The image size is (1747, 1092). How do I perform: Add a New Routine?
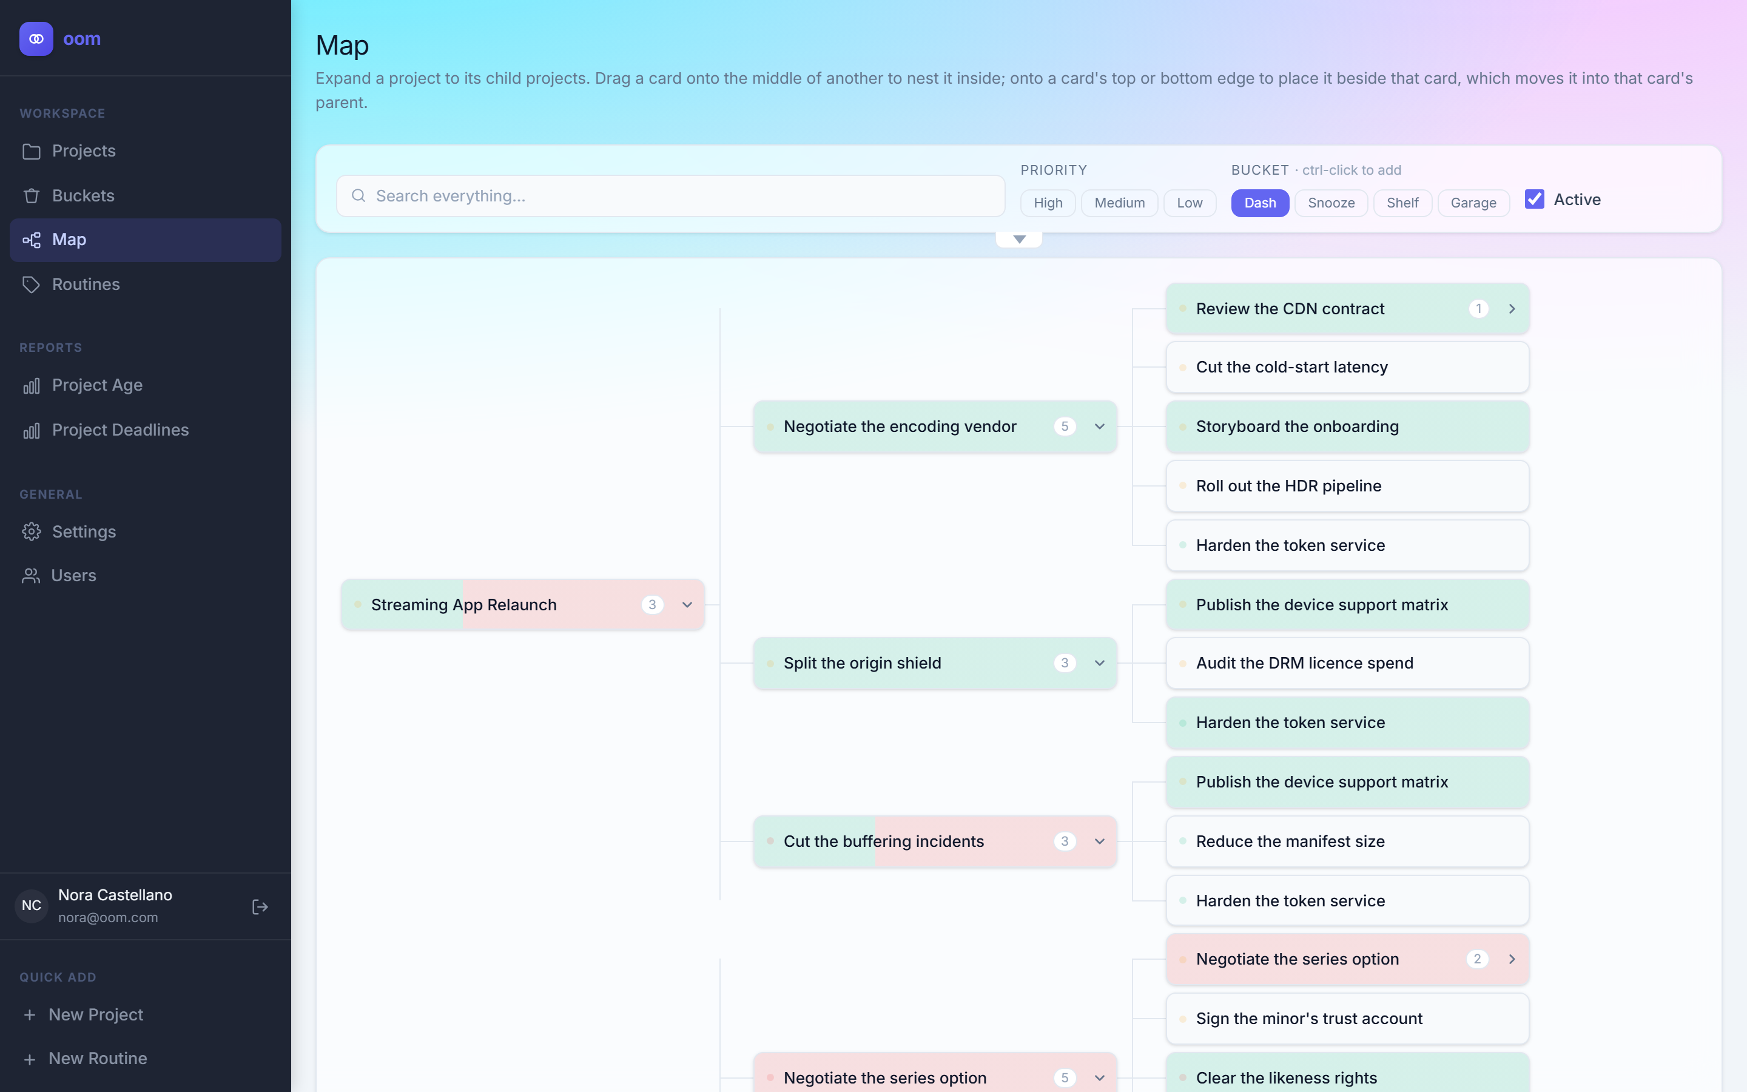[145, 1059]
